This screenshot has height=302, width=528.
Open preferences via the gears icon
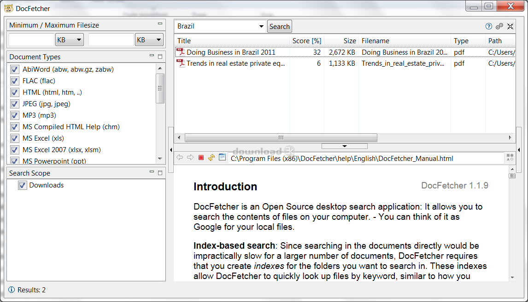coord(499,26)
